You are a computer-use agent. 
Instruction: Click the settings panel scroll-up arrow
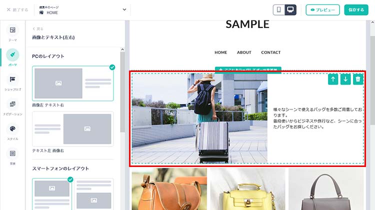(122, 49)
